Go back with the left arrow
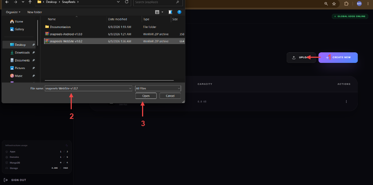 coord(7,2)
